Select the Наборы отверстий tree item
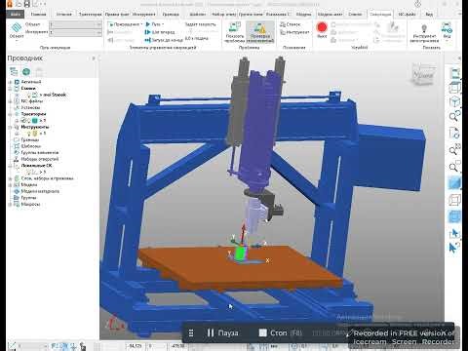The image size is (468, 351). pos(40,159)
